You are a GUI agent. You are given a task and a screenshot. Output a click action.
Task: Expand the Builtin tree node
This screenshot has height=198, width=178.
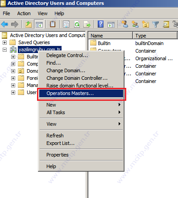13,57
